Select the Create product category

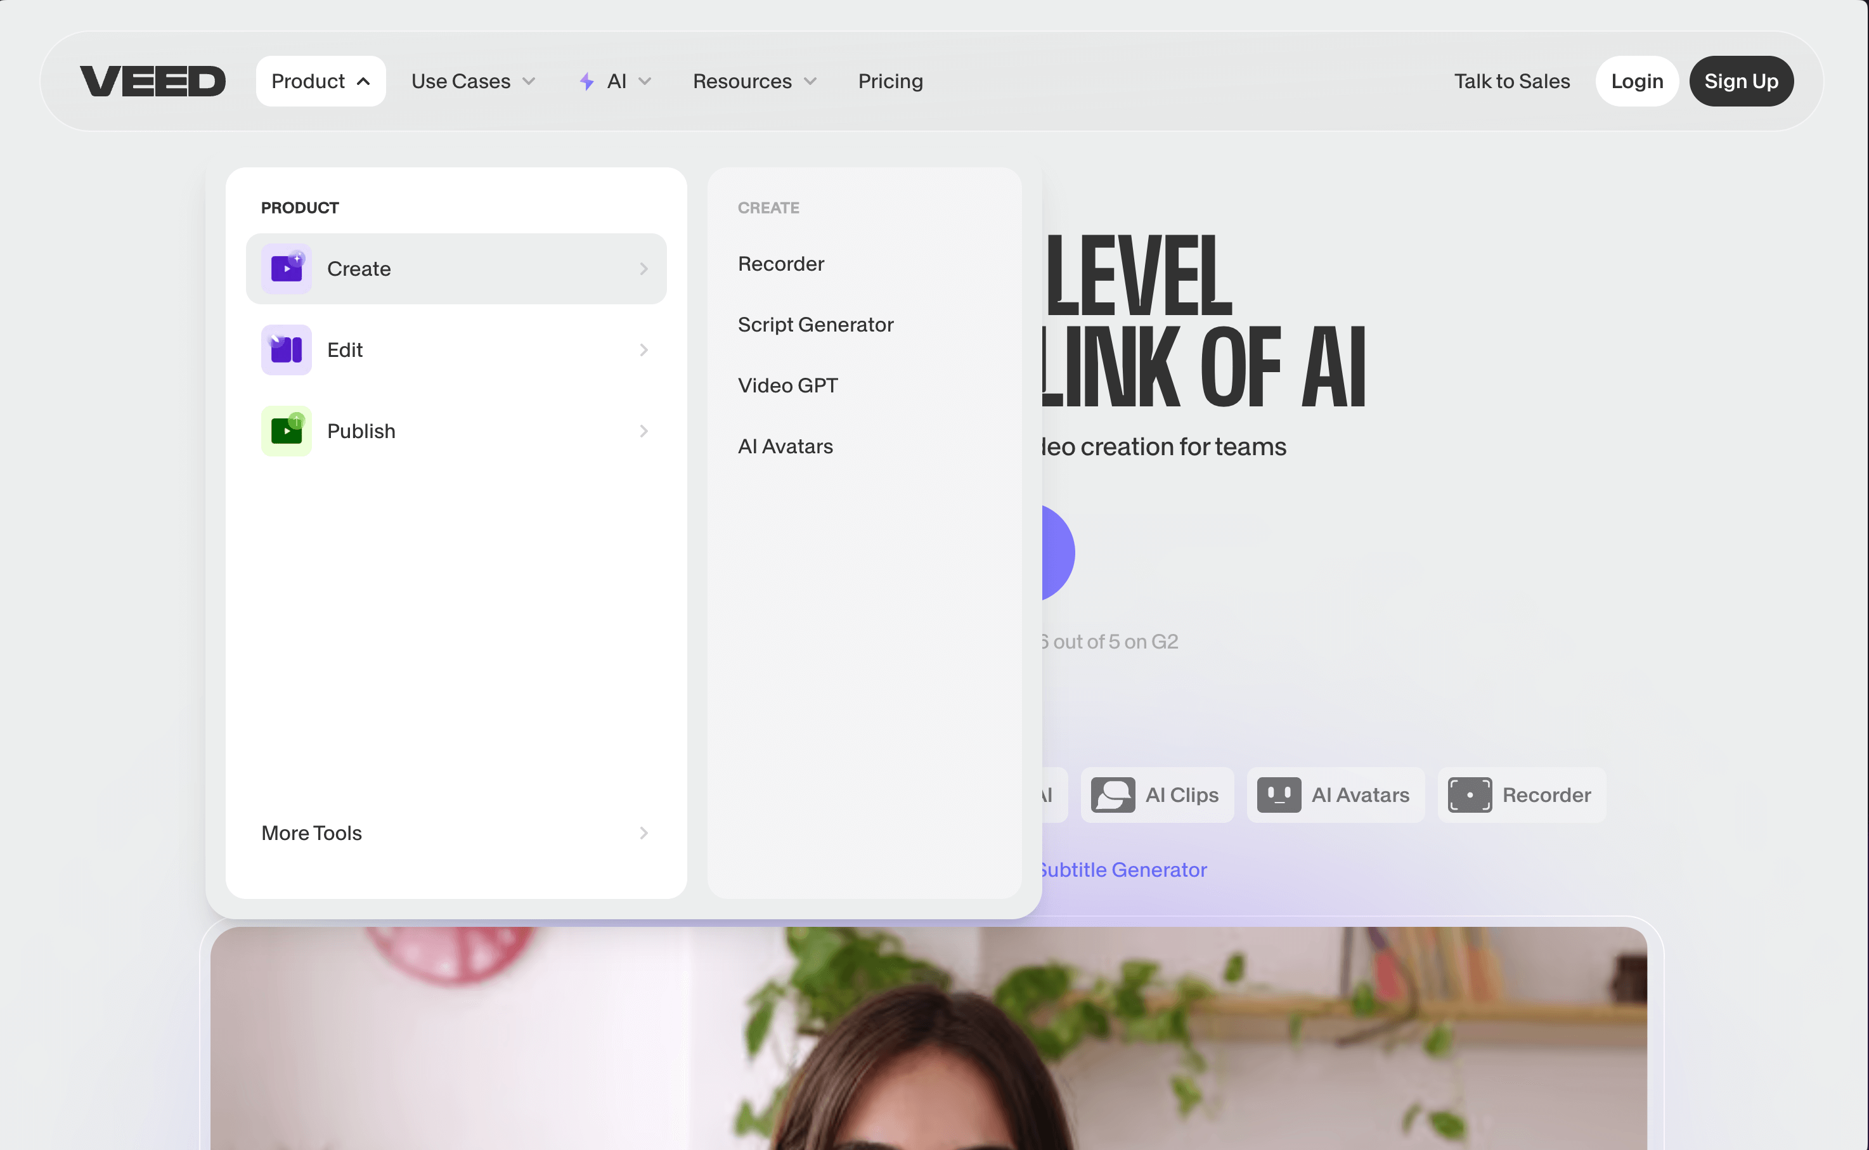(x=456, y=269)
